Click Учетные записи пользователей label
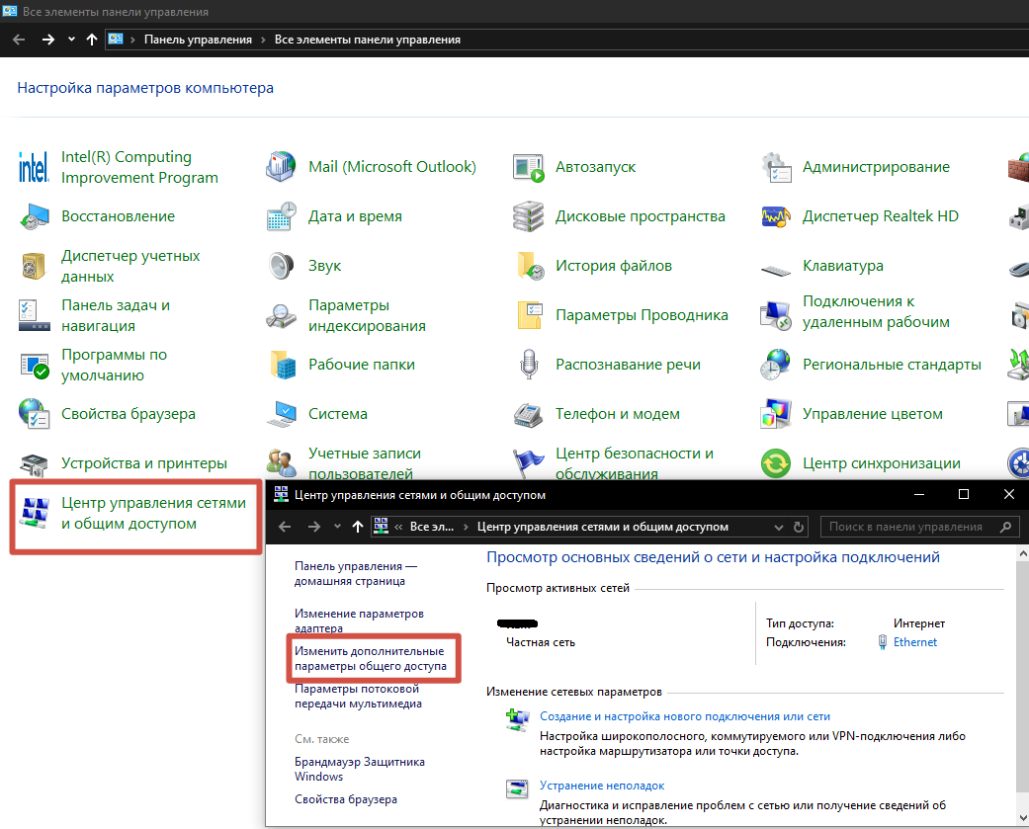1029x829 pixels. point(364,463)
